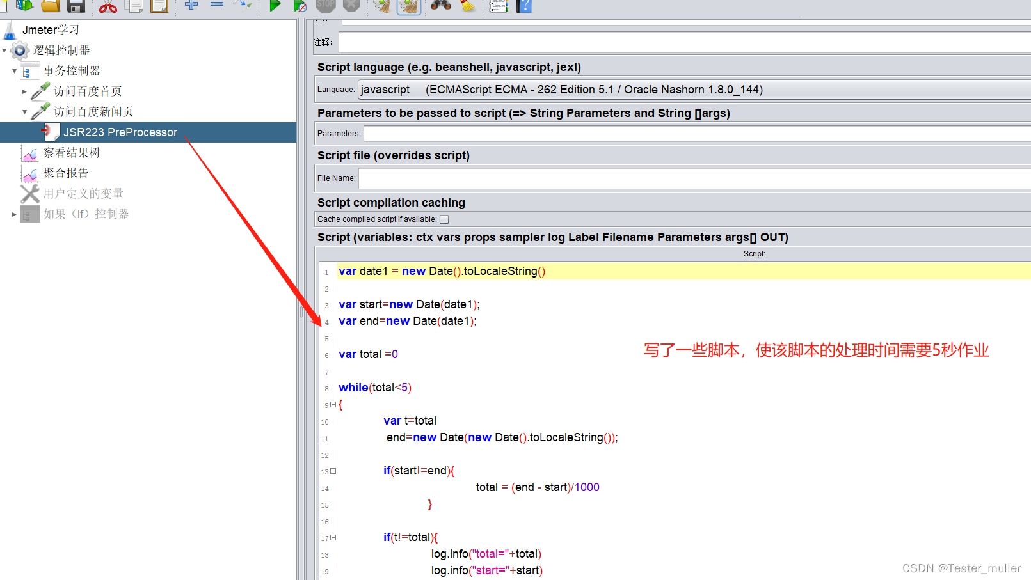Click the Search binoculars icon
Screen dimensions: 1031x580
(440, 6)
